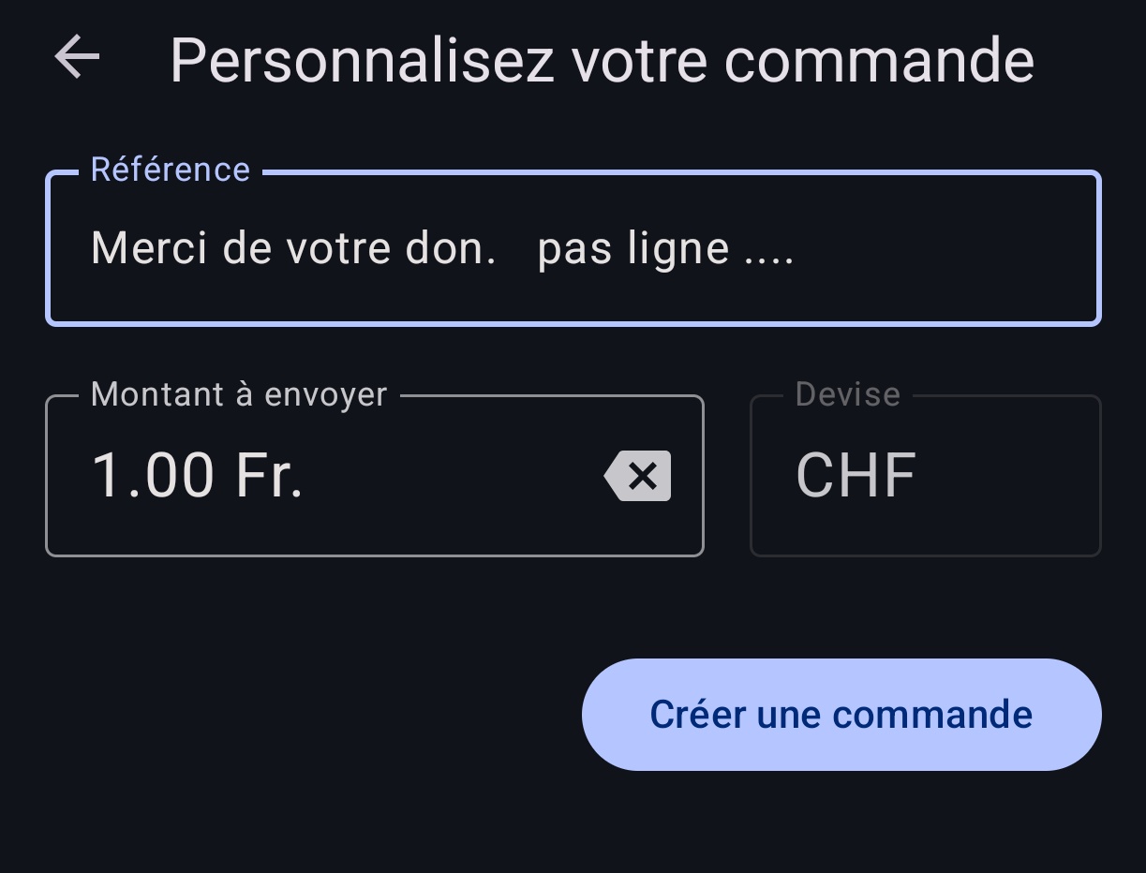Click the Référence floating label
This screenshot has width=1146, height=873.
pyautogui.click(x=171, y=170)
